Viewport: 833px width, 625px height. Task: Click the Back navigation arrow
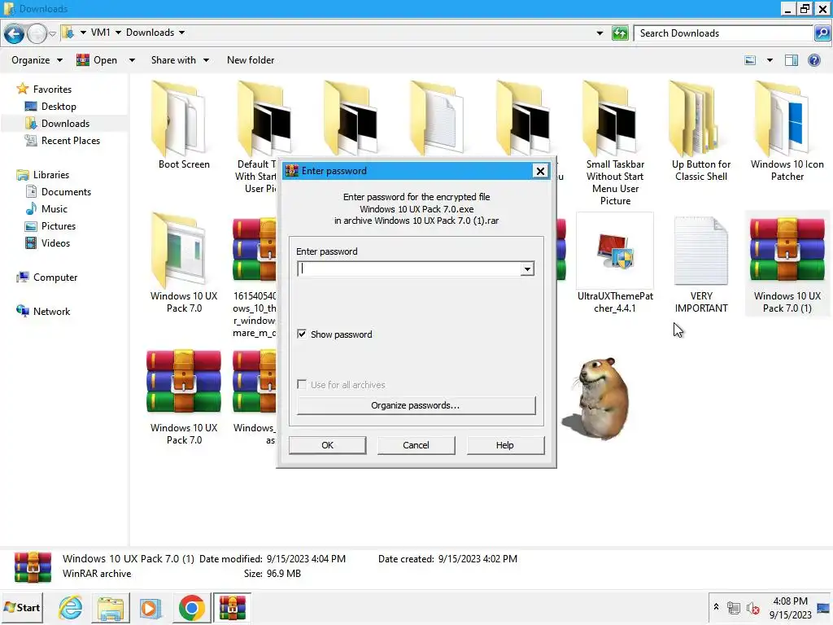(x=15, y=33)
